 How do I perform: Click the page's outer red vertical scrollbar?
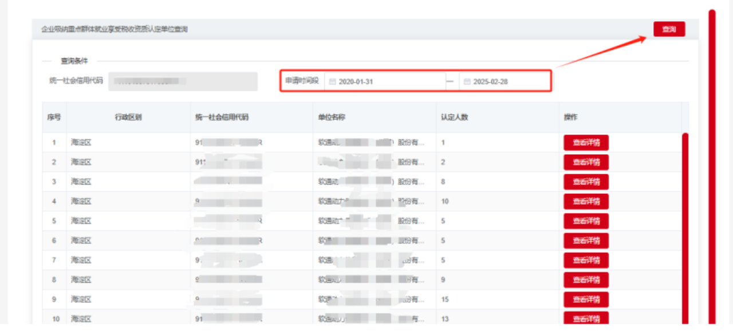(712, 172)
